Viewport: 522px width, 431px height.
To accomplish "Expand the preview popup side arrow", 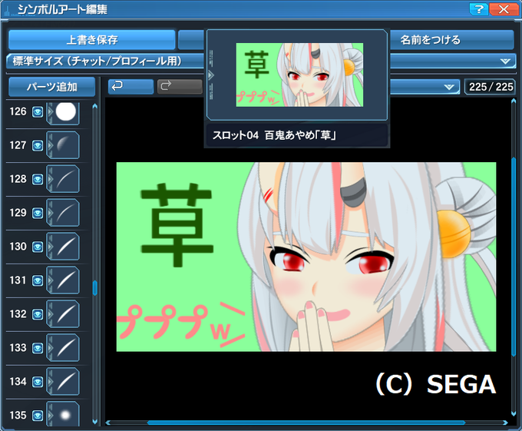I will 211,75.
